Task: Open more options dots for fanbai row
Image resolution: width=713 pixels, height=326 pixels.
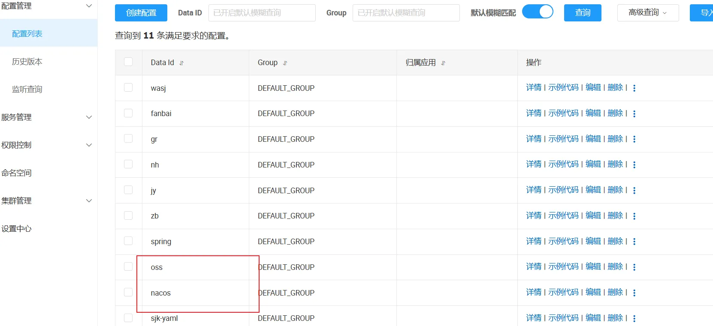Action: click(x=634, y=114)
